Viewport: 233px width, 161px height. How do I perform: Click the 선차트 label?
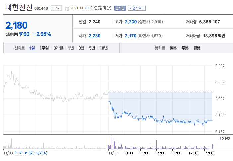[x=20, y=48]
